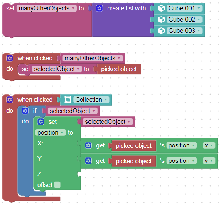
Task: Open gear on set position block
Action: pos(41,122)
